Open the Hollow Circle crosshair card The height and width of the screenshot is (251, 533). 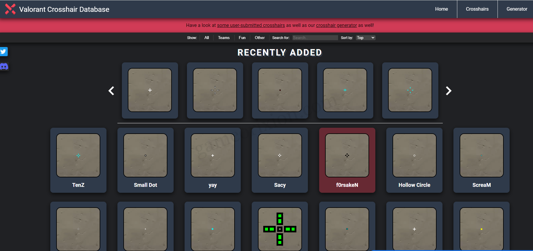414,160
